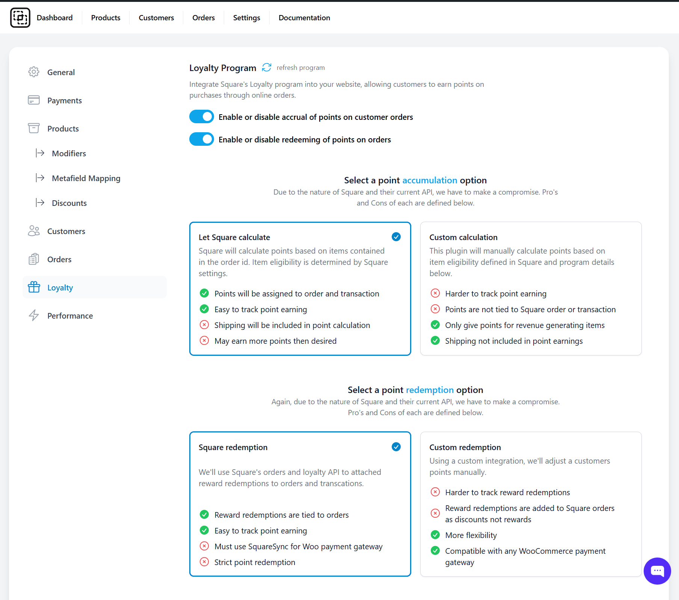This screenshot has height=600, width=679.
Task: Click green check beside 'Shipping not included'
Action: click(435, 341)
